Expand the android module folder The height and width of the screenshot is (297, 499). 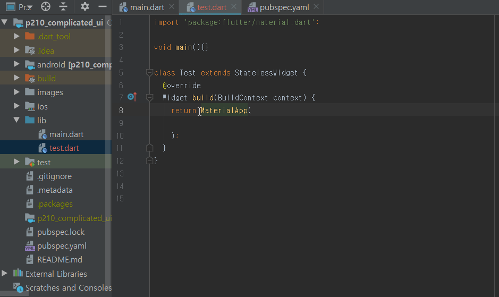(x=16, y=64)
